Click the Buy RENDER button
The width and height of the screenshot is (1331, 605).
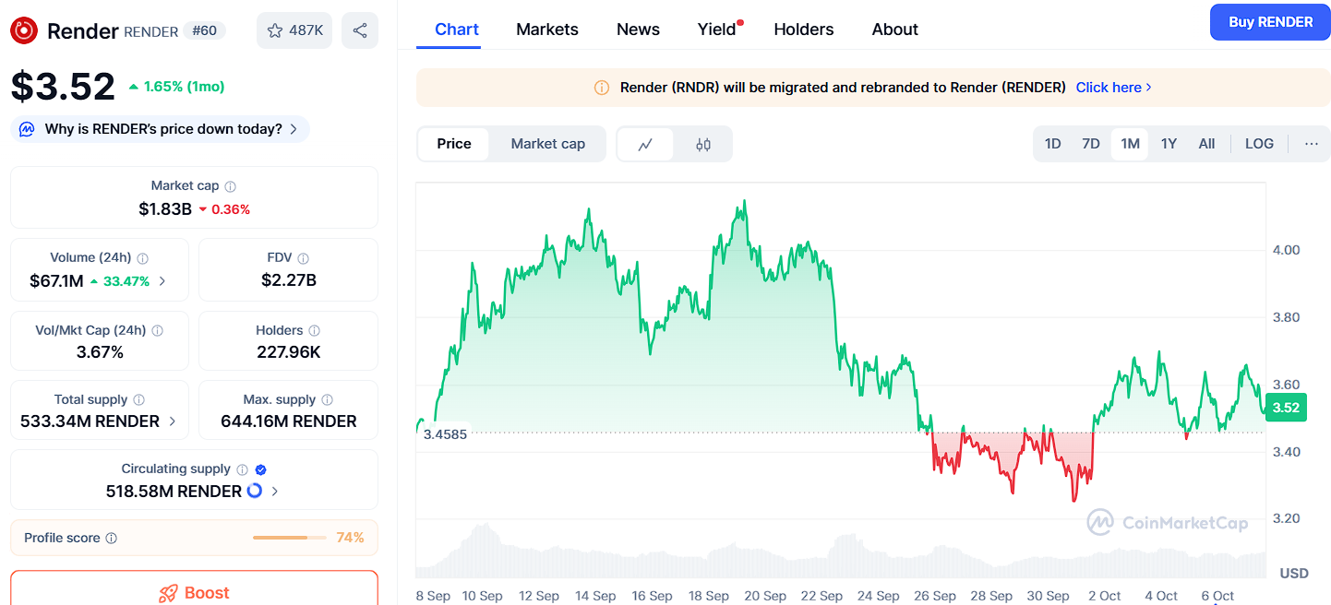point(1270,22)
